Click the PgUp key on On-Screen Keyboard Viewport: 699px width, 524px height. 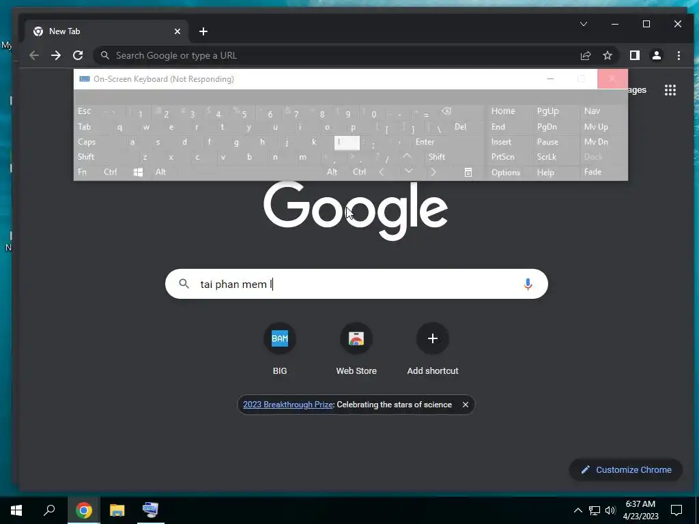(x=548, y=111)
